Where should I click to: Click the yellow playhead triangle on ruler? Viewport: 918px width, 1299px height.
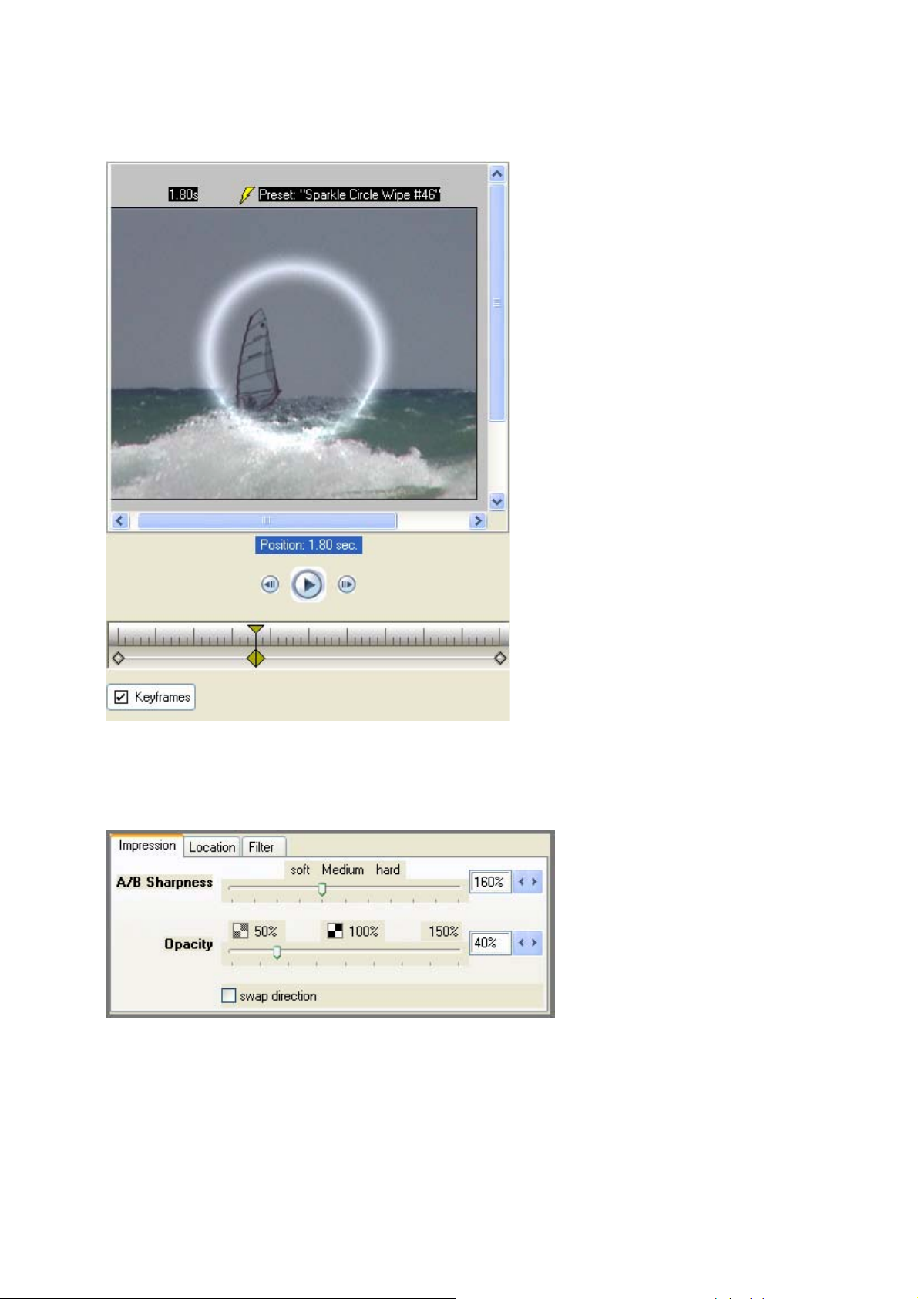click(256, 630)
